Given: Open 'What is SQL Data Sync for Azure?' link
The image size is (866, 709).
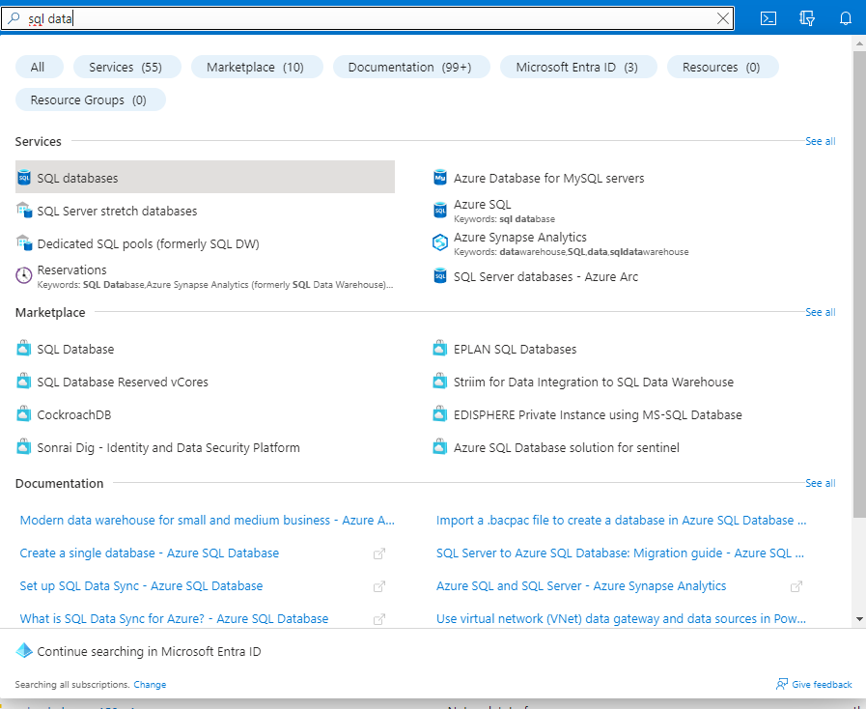Looking at the screenshot, I should (x=174, y=619).
